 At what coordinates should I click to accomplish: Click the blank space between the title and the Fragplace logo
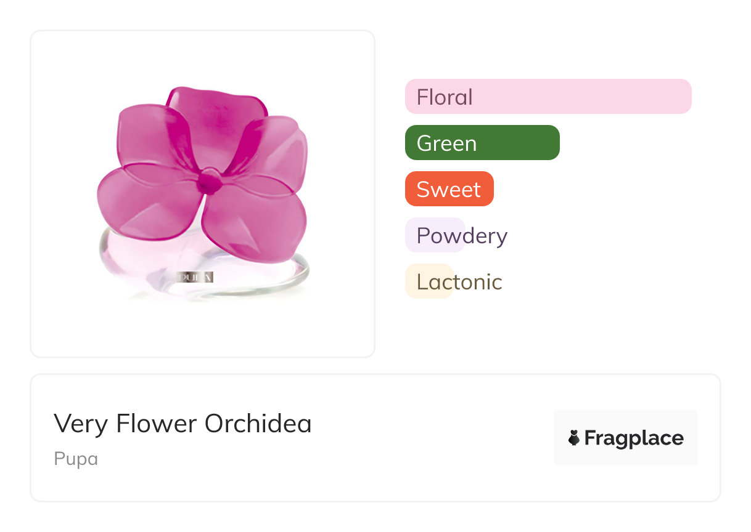432,438
